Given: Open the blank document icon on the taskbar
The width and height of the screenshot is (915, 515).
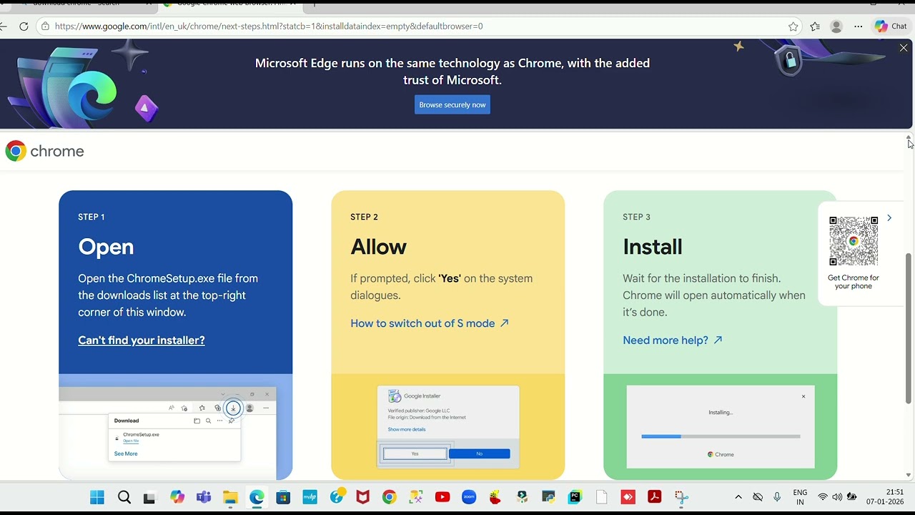Looking at the screenshot, I should tap(602, 497).
